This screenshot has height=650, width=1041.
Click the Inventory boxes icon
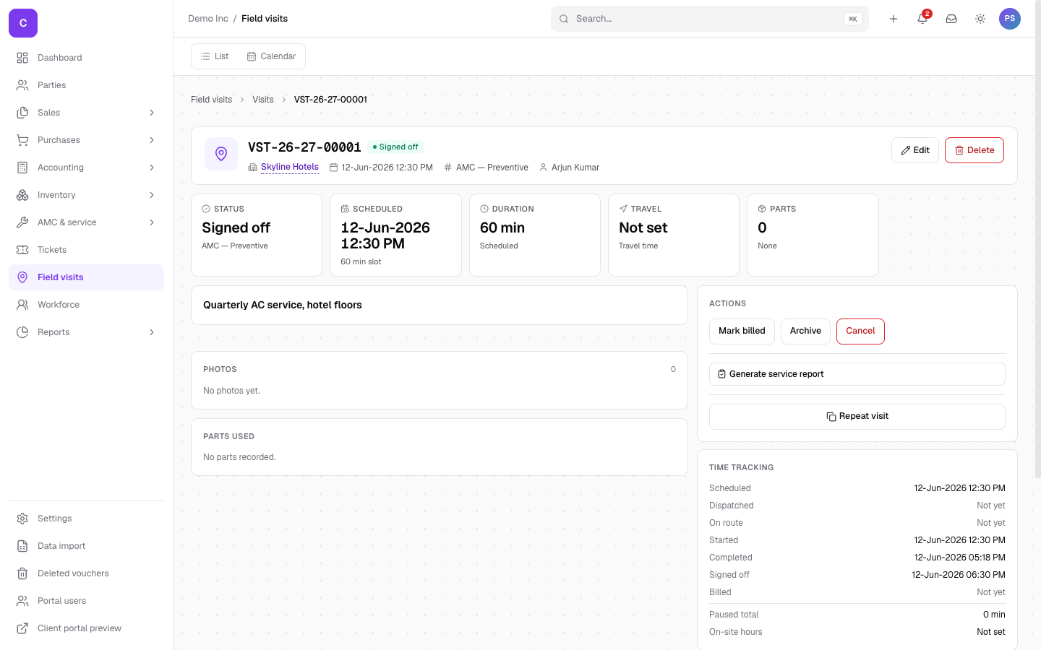coord(22,195)
